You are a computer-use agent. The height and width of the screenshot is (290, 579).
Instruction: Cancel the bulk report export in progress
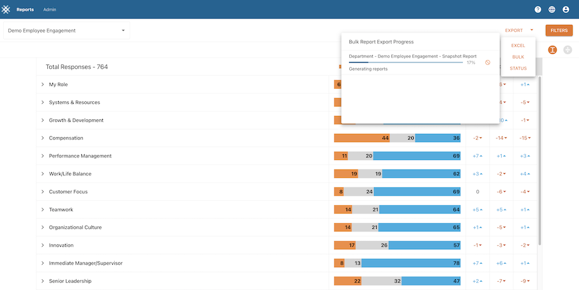click(487, 62)
